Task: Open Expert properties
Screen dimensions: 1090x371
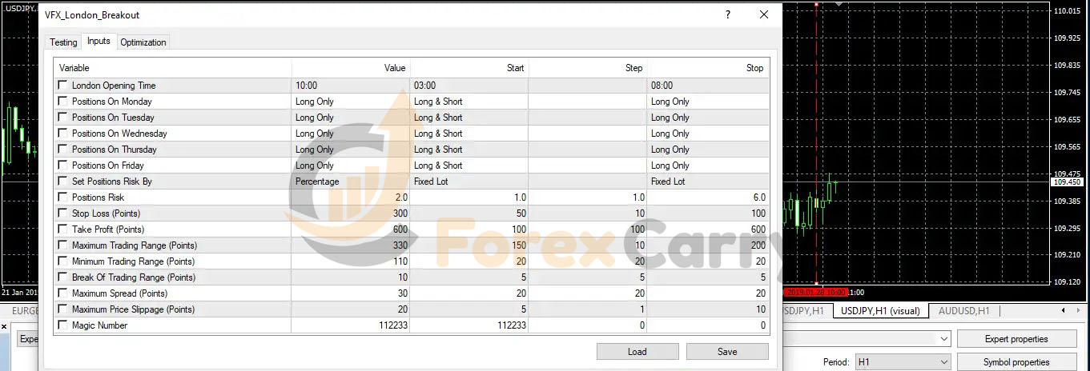Action: pyautogui.click(x=1017, y=339)
